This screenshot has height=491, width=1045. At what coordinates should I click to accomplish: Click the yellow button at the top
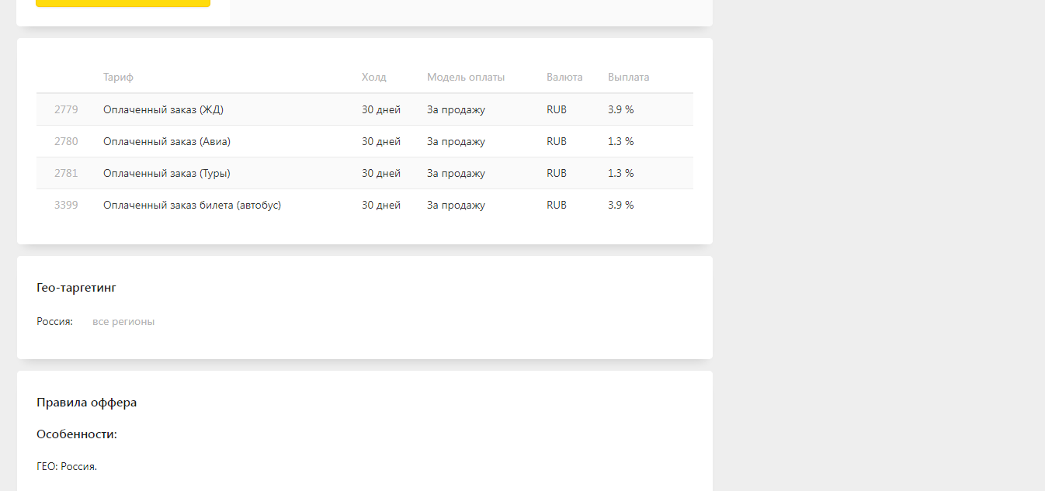pyautogui.click(x=123, y=3)
